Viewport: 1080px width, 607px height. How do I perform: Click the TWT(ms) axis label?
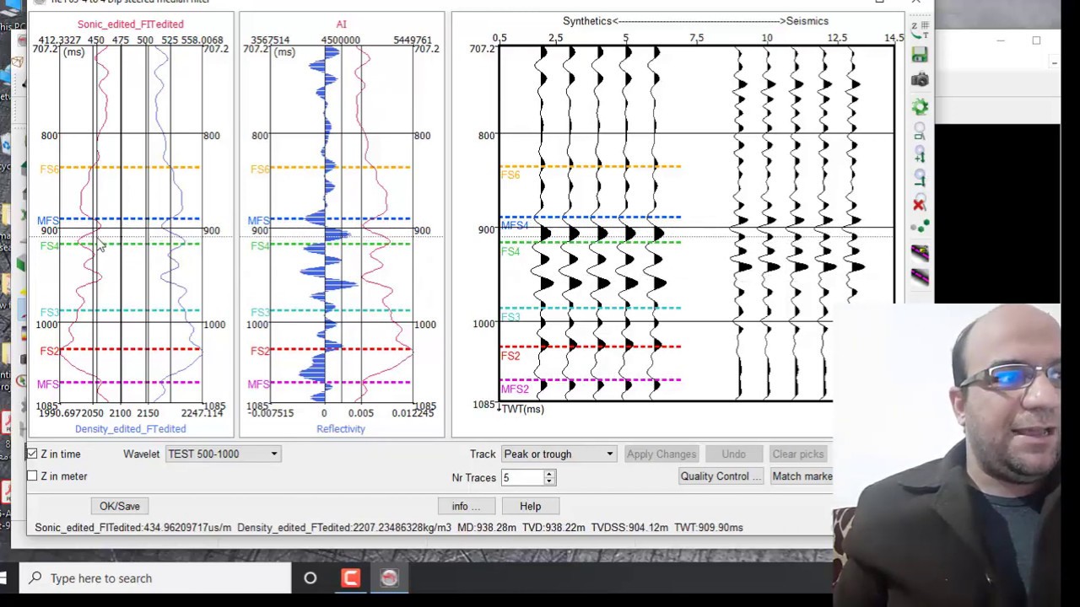click(x=523, y=409)
